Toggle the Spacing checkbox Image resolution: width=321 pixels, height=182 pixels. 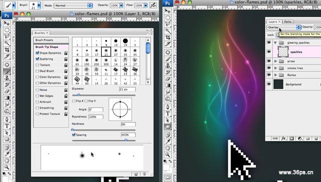(74, 134)
